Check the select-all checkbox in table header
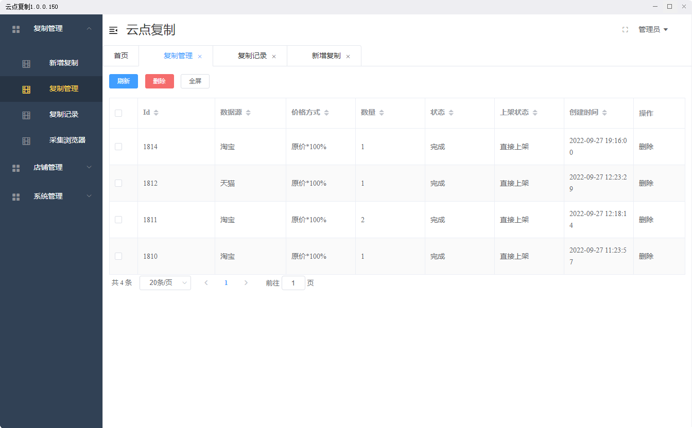Viewport: 692px width, 428px height. [118, 112]
